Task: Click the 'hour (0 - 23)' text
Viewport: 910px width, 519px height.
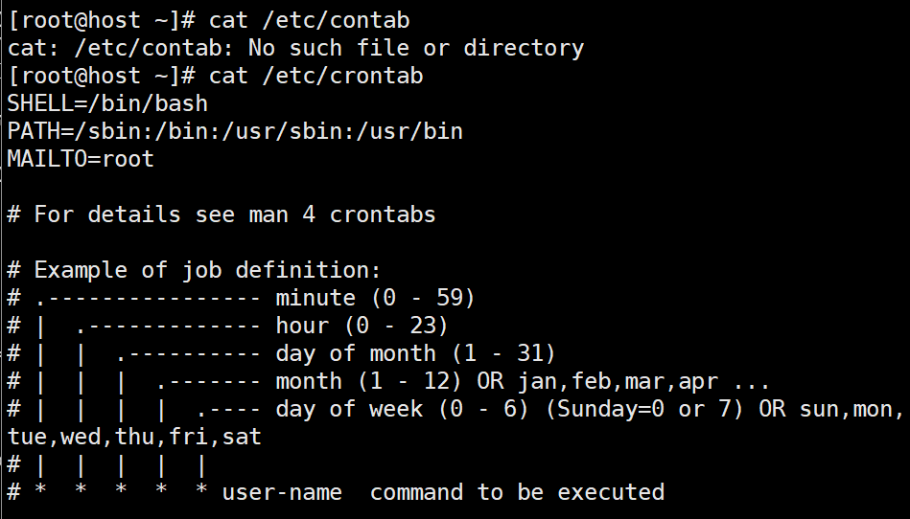Action: pos(362,327)
